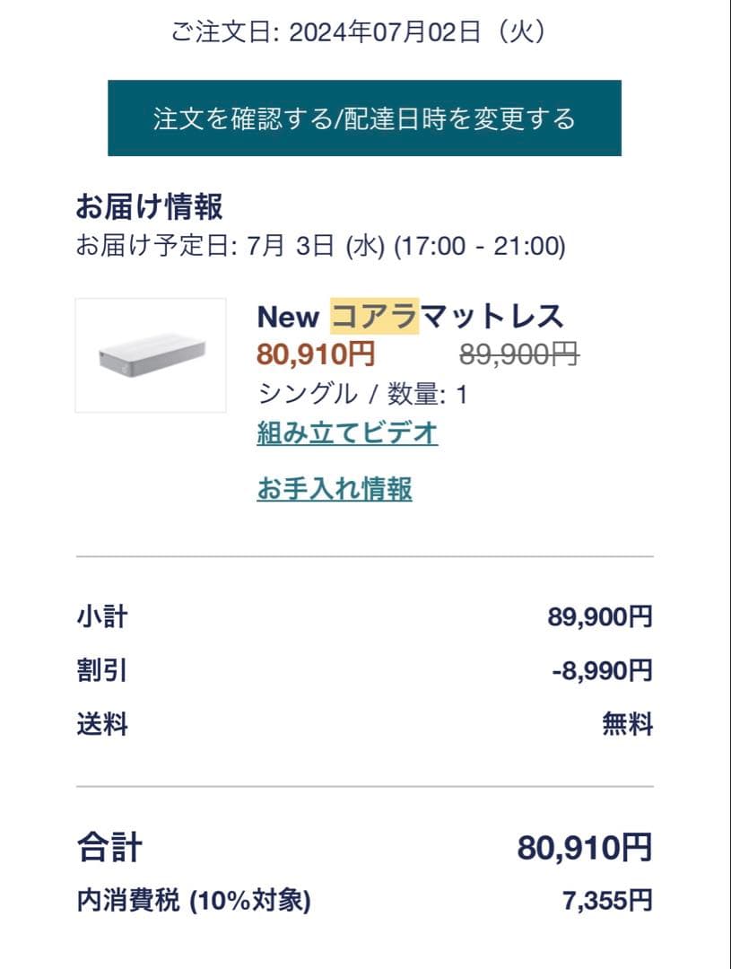Click the subtotal amount beside 小計
731x969 pixels.
[600, 617]
